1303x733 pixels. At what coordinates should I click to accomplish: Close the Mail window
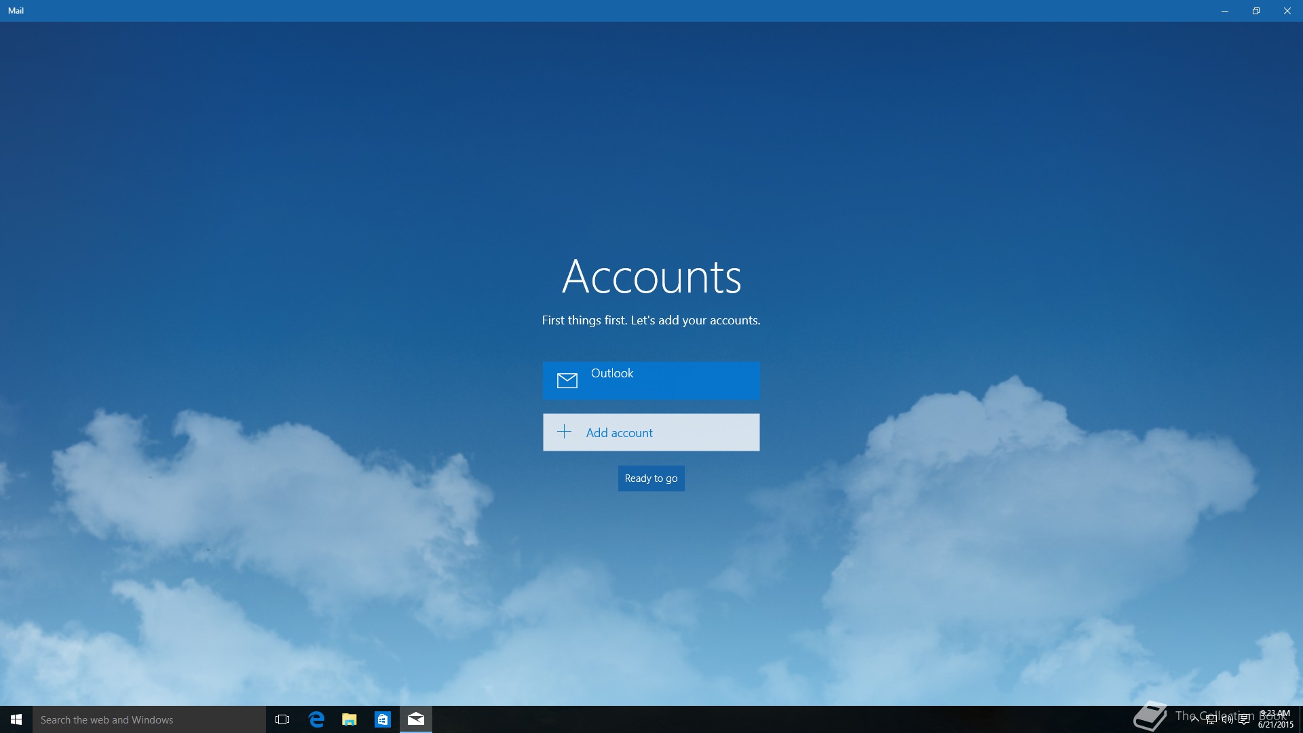tap(1287, 11)
